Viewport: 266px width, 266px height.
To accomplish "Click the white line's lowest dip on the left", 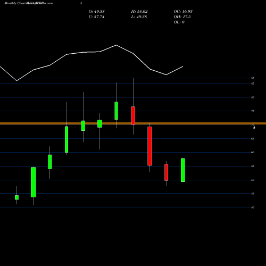I will click(x=17, y=81).
